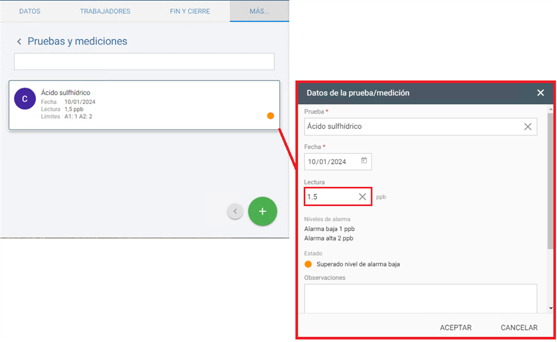Open the calendar picker in Fecha field
This screenshot has height=342, width=557.
pos(364,161)
